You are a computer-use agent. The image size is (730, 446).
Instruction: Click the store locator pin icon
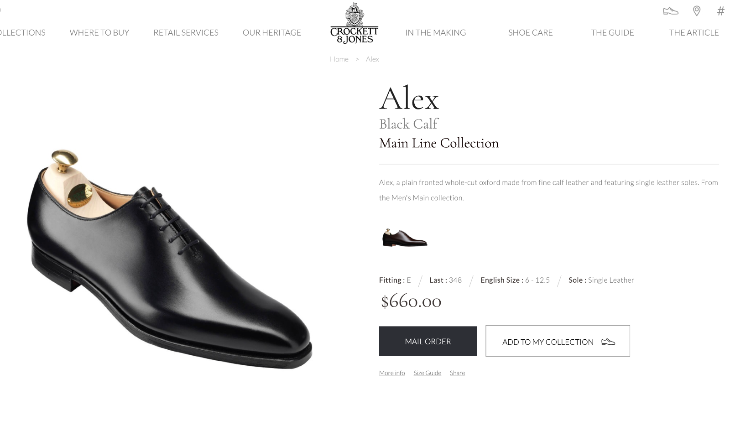696,11
